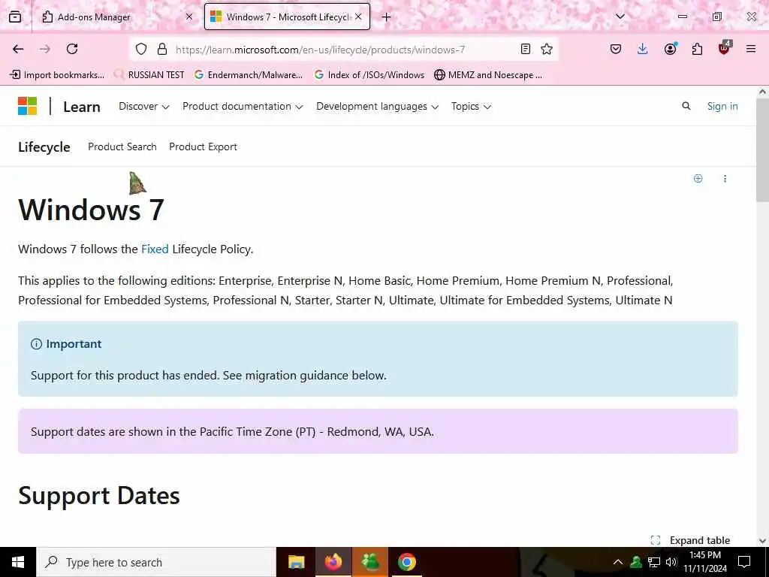Open the Firefox account menu

pyautogui.click(x=671, y=49)
